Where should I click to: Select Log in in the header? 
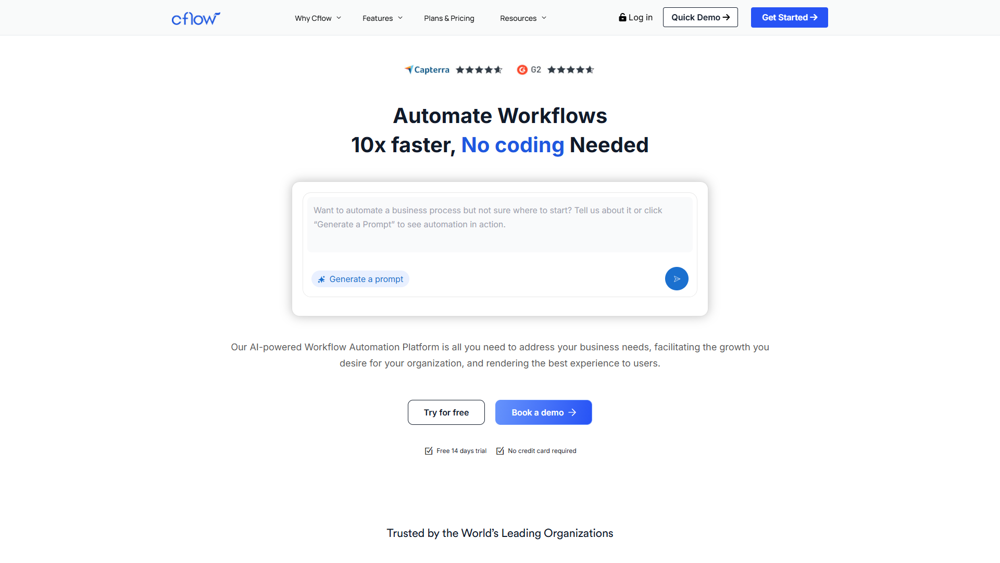pyautogui.click(x=640, y=17)
